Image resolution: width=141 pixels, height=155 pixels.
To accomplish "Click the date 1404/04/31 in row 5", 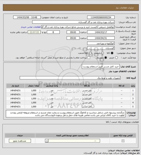I will click(x=15, y=107).
